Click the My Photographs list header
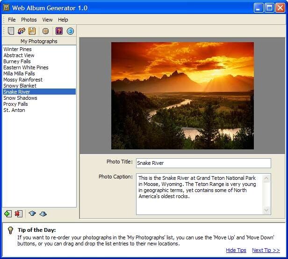288x259 pixels. [x=39, y=41]
